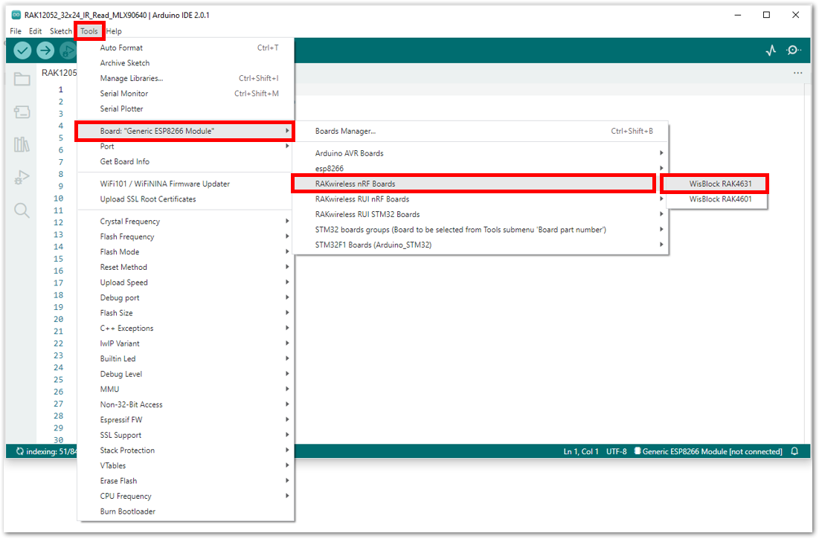
Task: Open the Search magnifier sidebar icon
Action: click(x=22, y=210)
